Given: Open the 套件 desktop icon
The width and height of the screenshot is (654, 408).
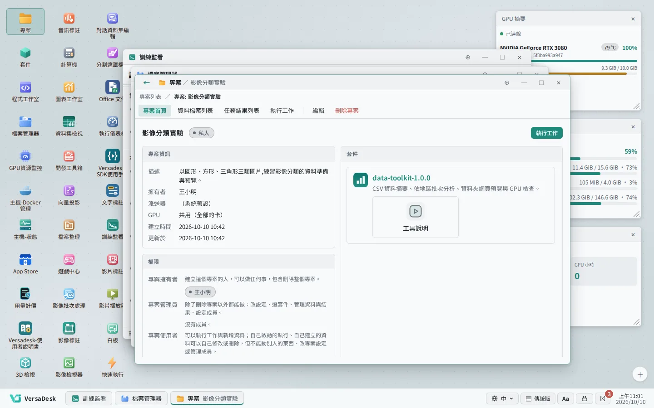Looking at the screenshot, I should pyautogui.click(x=25, y=56).
